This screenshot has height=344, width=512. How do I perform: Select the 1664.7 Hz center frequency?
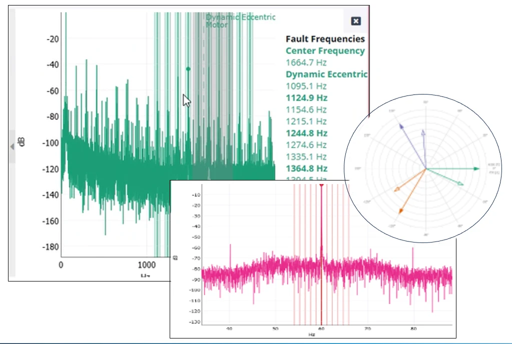point(306,62)
